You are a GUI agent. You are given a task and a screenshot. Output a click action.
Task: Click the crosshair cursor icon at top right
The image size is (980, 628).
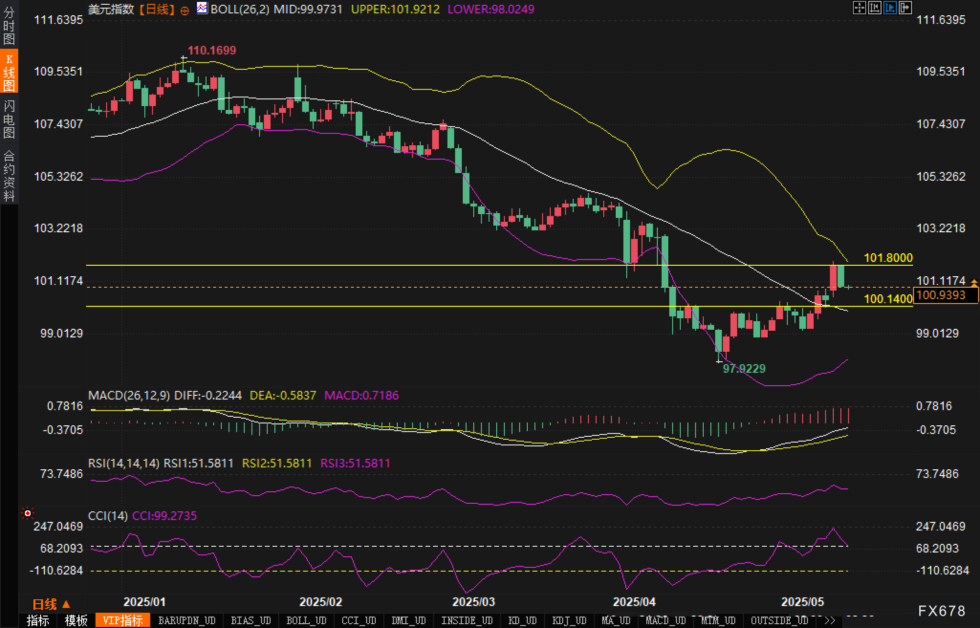(x=859, y=8)
